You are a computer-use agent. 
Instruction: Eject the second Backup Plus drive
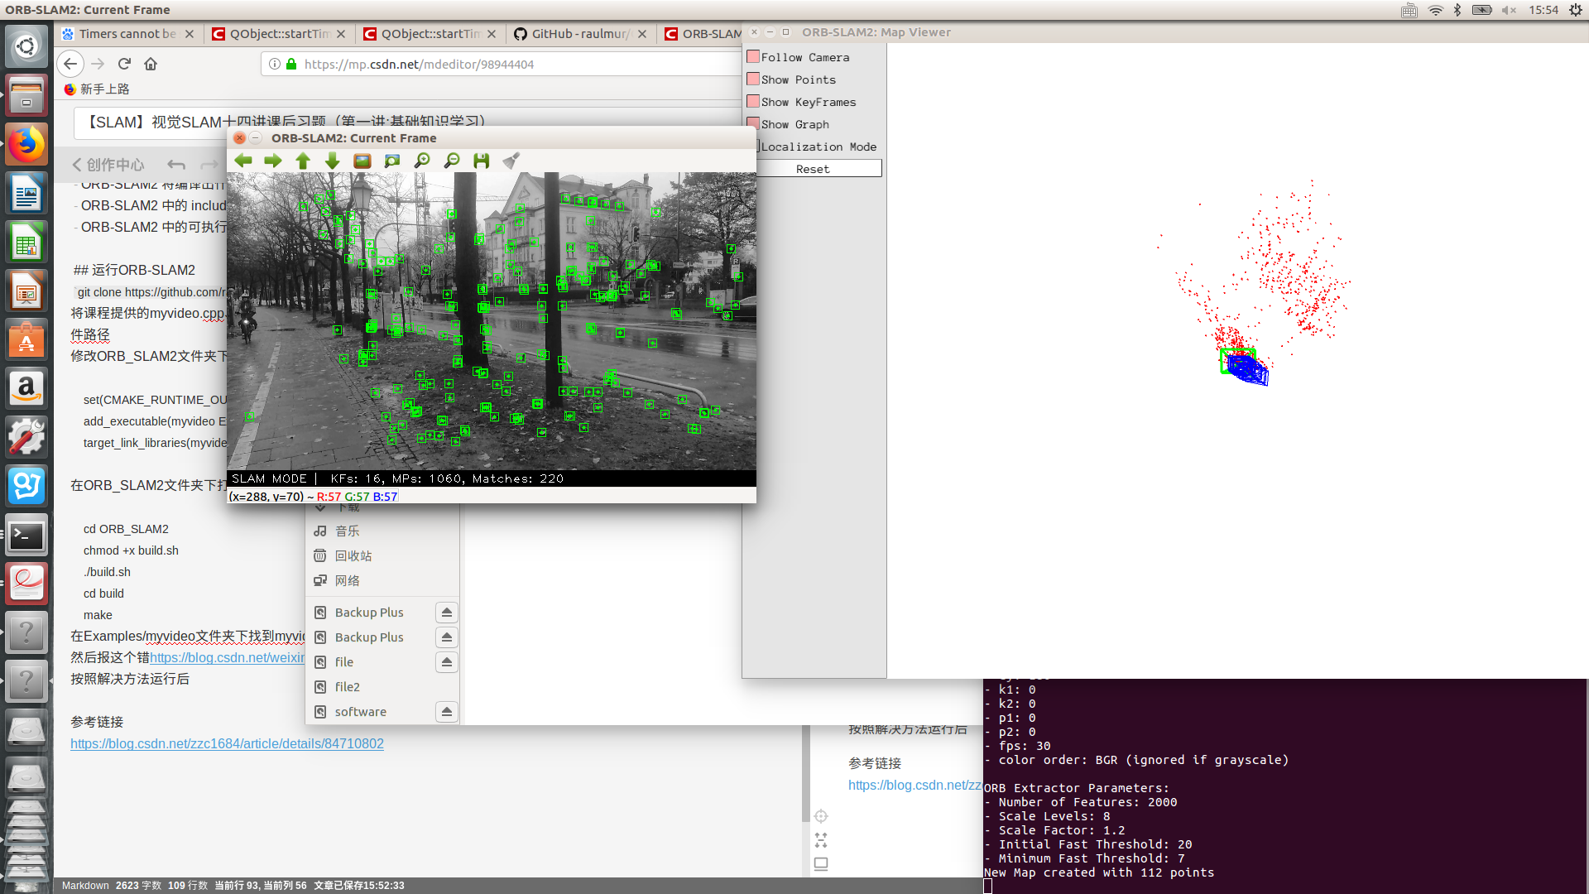click(x=447, y=637)
